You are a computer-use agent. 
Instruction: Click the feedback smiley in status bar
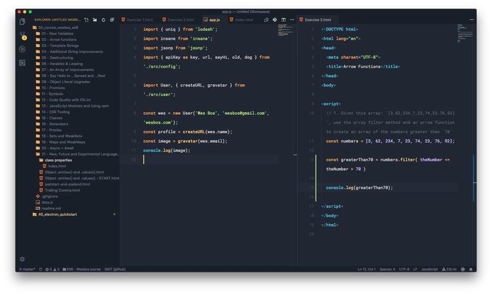coord(463,269)
